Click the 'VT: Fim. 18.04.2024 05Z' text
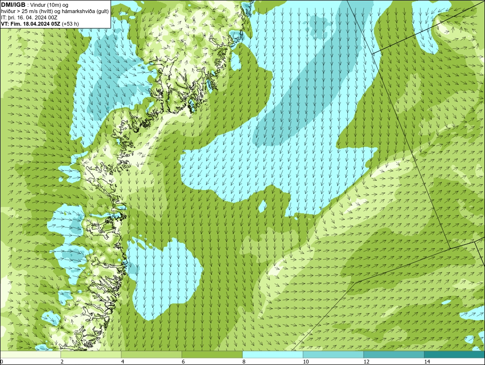The image size is (485, 365). (x=31, y=24)
